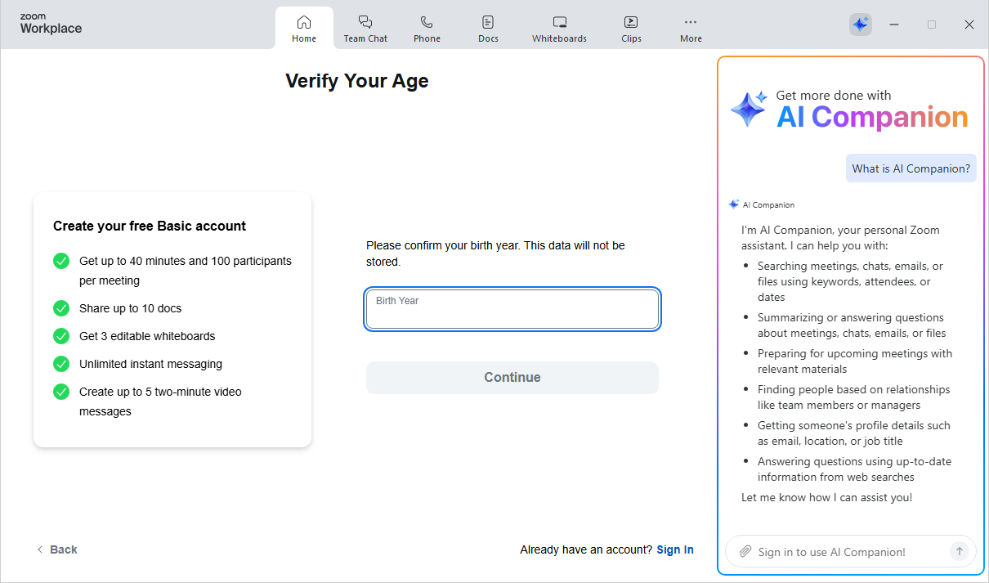Minimize the Zoom Workplace window
The width and height of the screenshot is (989, 583).
894,25
